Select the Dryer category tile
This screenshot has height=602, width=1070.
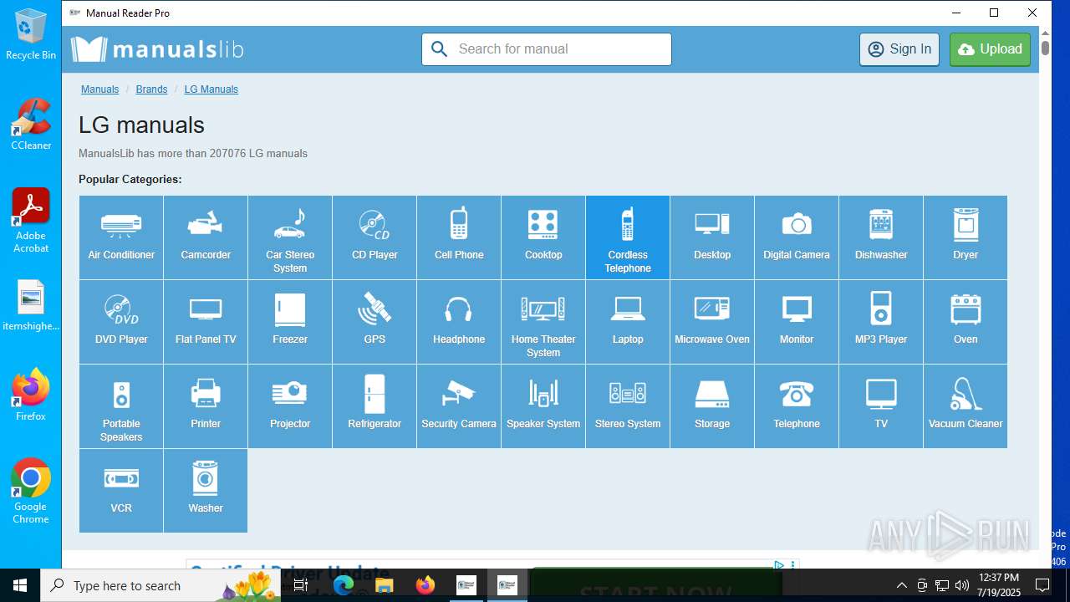[966, 237]
